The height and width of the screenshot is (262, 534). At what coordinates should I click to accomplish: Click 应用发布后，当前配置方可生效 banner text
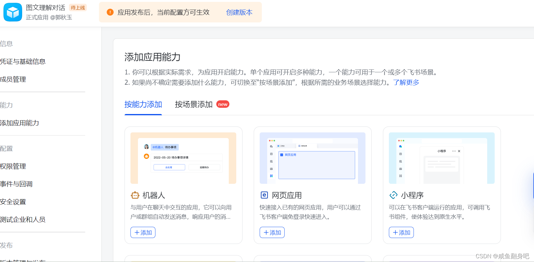[x=164, y=12]
